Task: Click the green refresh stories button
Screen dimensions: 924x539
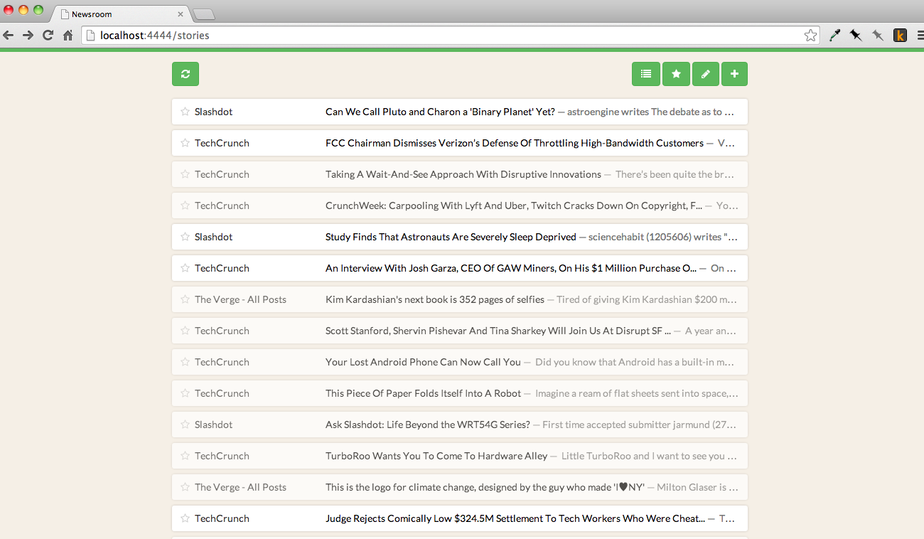Action: click(185, 74)
